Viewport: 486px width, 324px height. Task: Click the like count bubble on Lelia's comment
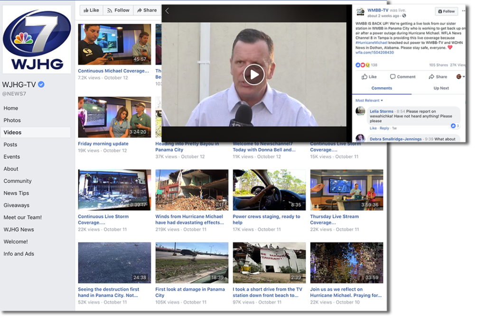(455, 126)
